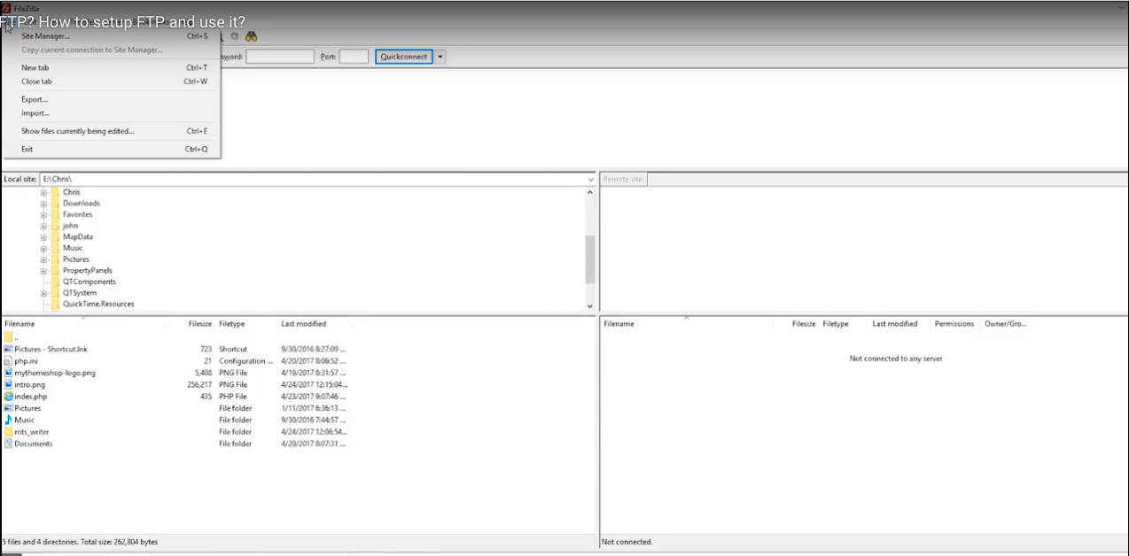Click the Downloads folder icon in tree
This screenshot has width=1129, height=556.
click(55, 203)
